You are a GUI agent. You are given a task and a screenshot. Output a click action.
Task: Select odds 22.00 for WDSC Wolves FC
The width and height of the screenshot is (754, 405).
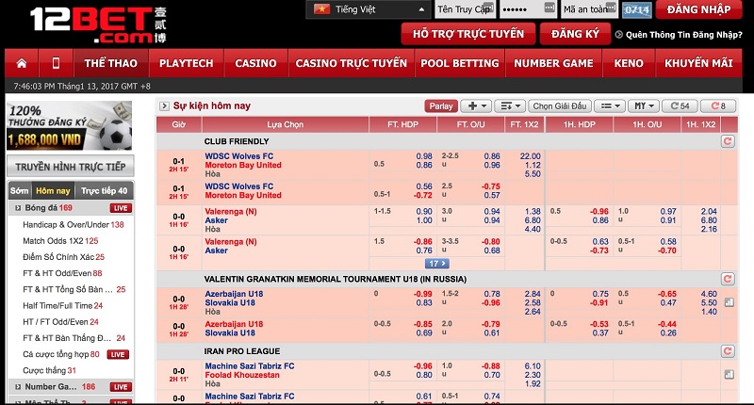(x=531, y=156)
